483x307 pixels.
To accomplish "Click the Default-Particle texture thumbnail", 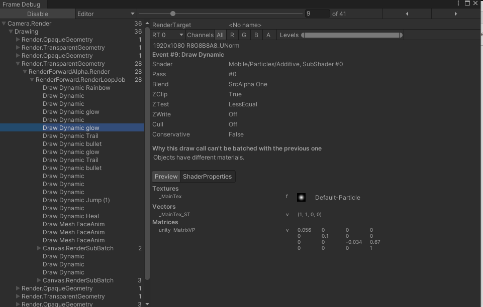I will 301,197.
